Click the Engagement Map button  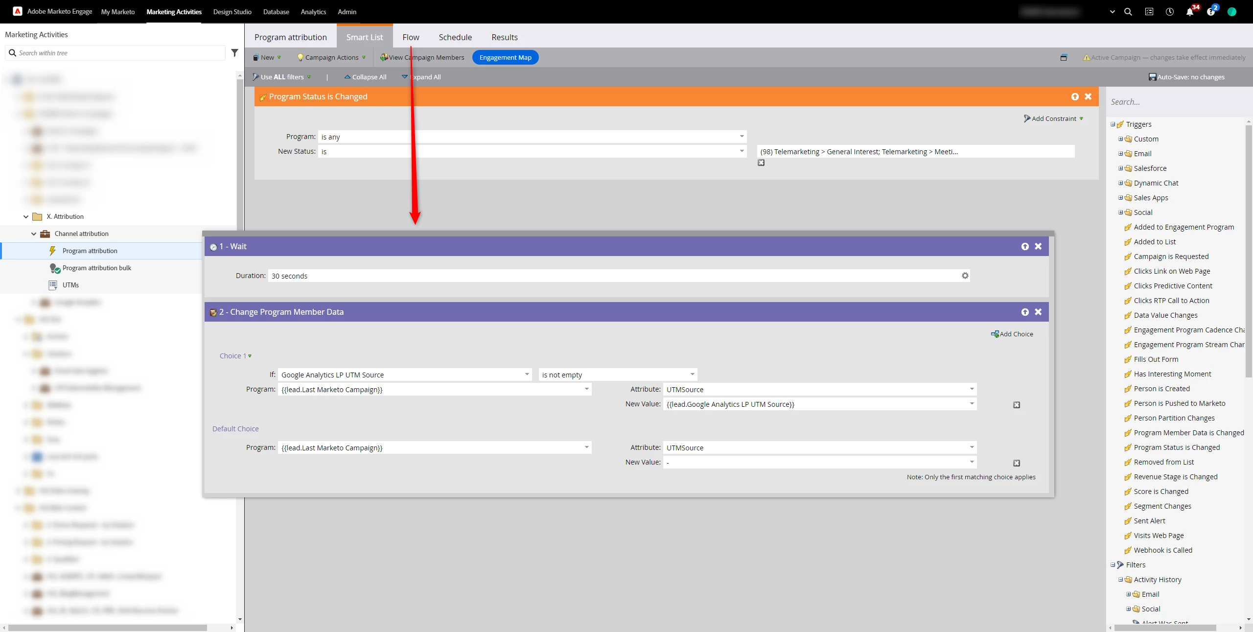pos(505,57)
